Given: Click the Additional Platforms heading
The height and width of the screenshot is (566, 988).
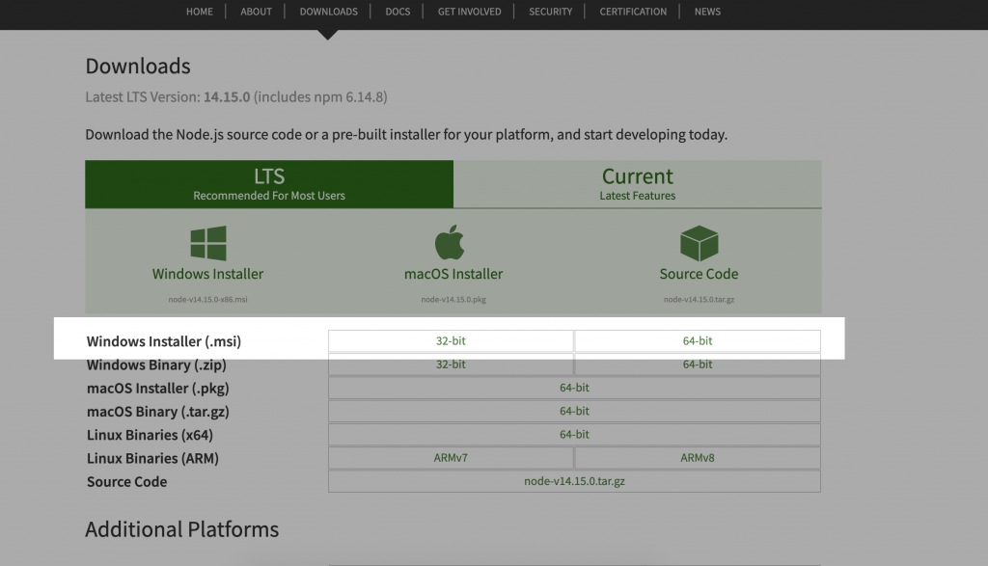Looking at the screenshot, I should 182,528.
